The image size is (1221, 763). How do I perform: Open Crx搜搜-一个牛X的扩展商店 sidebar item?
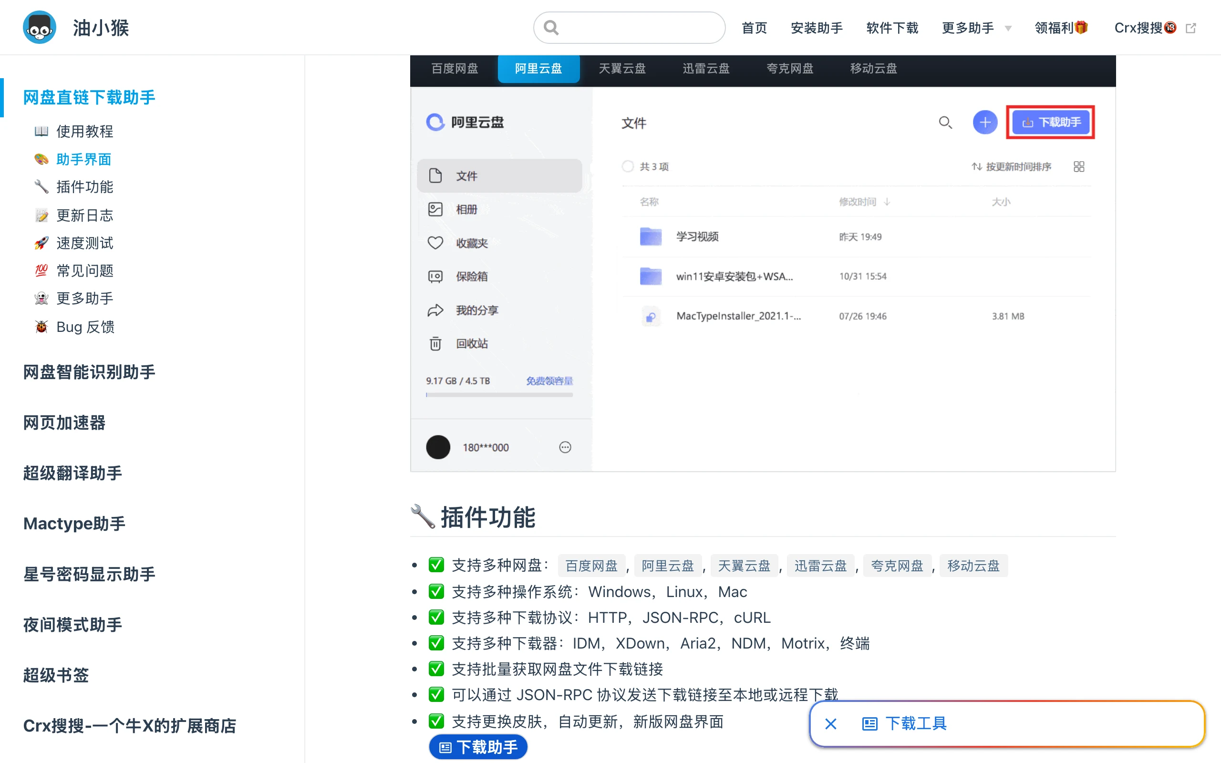[130, 726]
